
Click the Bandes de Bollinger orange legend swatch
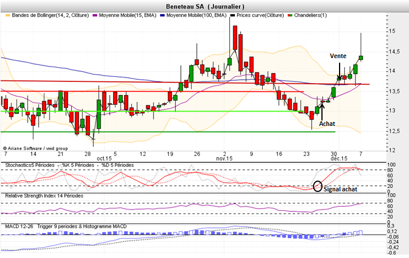pyautogui.click(x=8, y=15)
